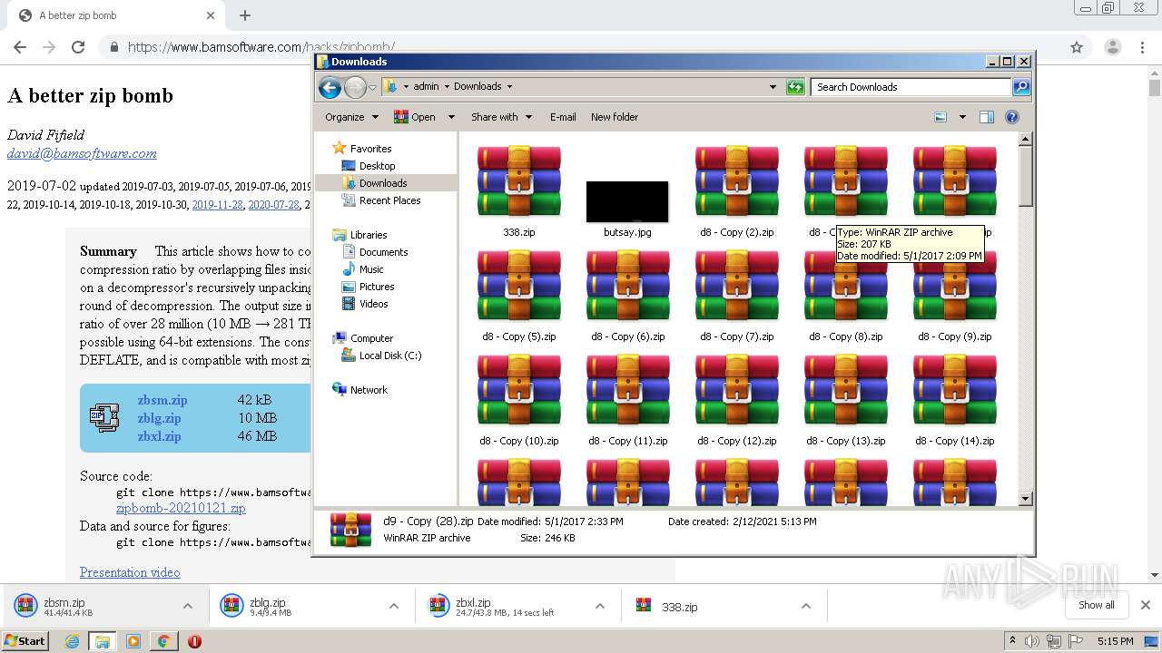Show all downloads

(1097, 605)
